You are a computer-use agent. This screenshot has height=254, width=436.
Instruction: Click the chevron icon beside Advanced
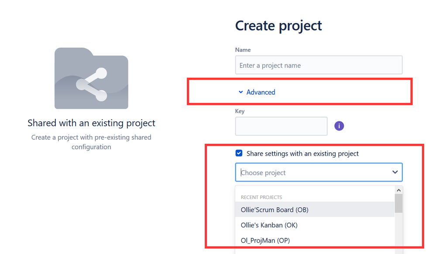tap(241, 92)
